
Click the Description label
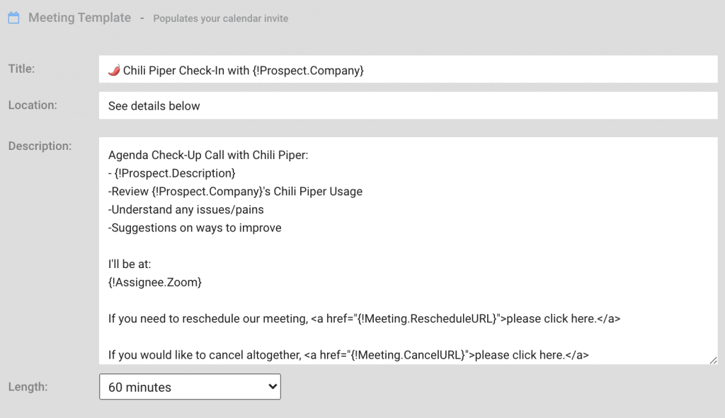click(40, 146)
